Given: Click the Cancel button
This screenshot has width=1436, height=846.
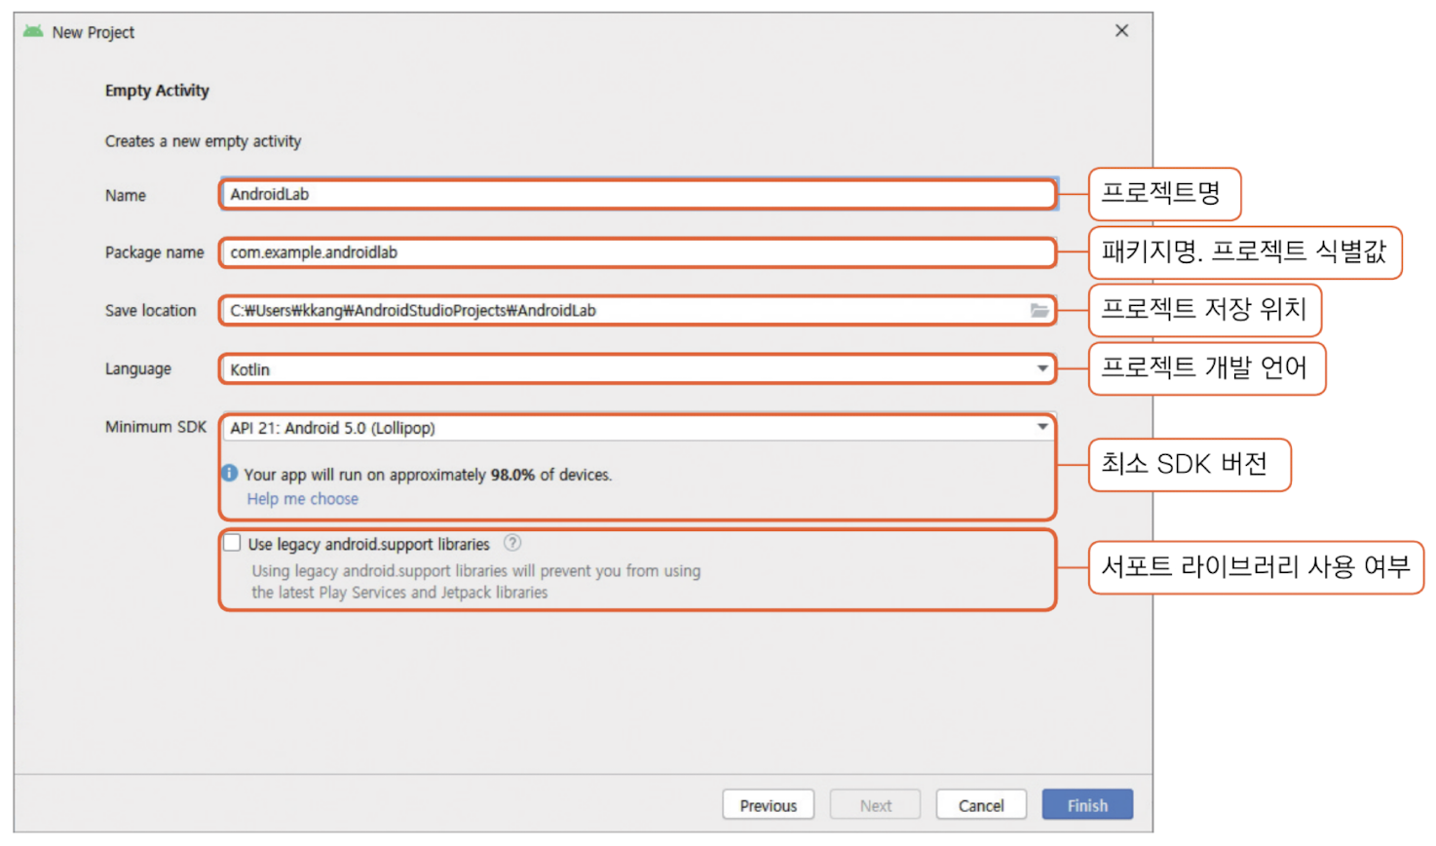Looking at the screenshot, I should pyautogui.click(x=981, y=805).
